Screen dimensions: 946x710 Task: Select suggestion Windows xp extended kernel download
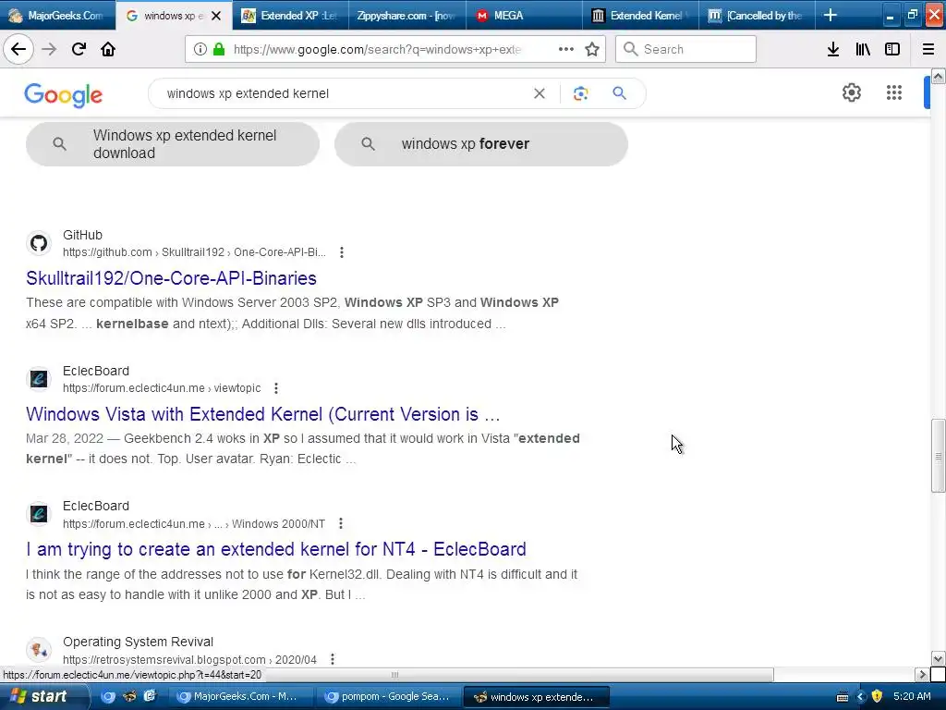pyautogui.click(x=173, y=144)
